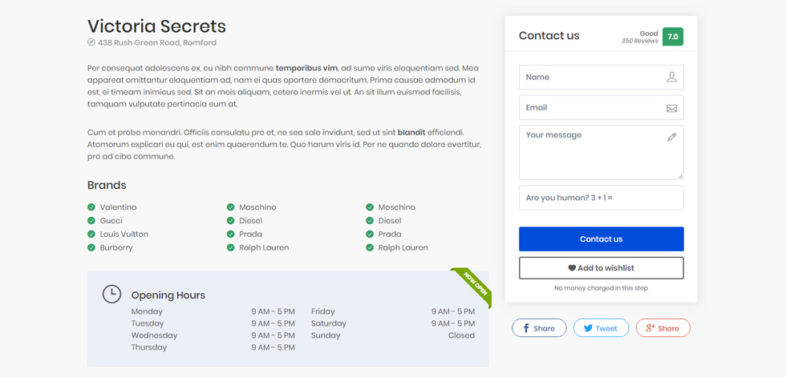This screenshot has height=377, width=786.
Task: Click the message textarea resize handle
Action: click(x=680, y=176)
